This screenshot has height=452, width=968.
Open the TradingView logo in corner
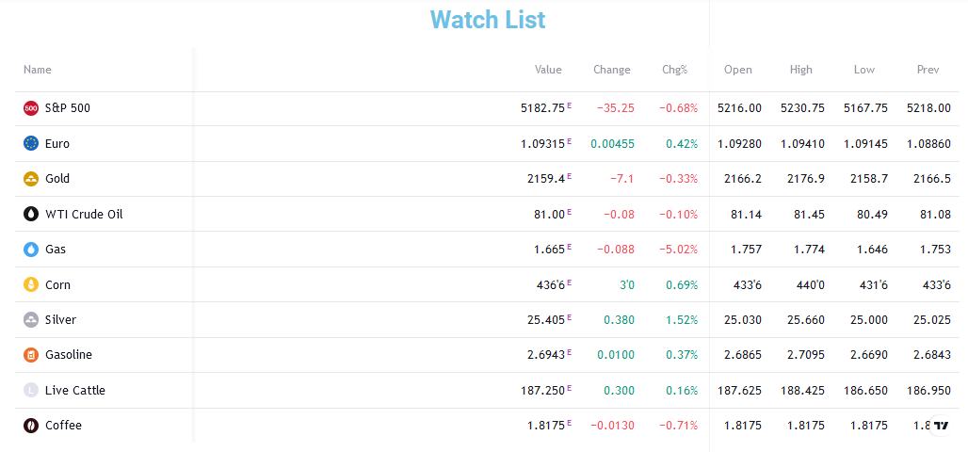tap(941, 427)
